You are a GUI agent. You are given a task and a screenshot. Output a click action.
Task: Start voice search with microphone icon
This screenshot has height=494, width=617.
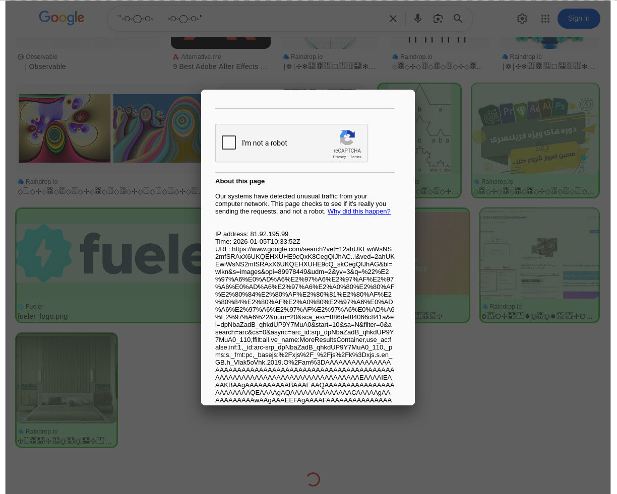tap(417, 19)
